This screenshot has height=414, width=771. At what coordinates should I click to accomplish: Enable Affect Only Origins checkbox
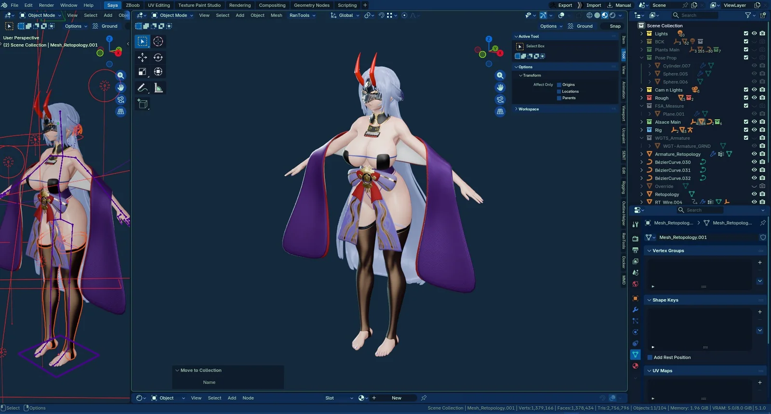click(559, 85)
